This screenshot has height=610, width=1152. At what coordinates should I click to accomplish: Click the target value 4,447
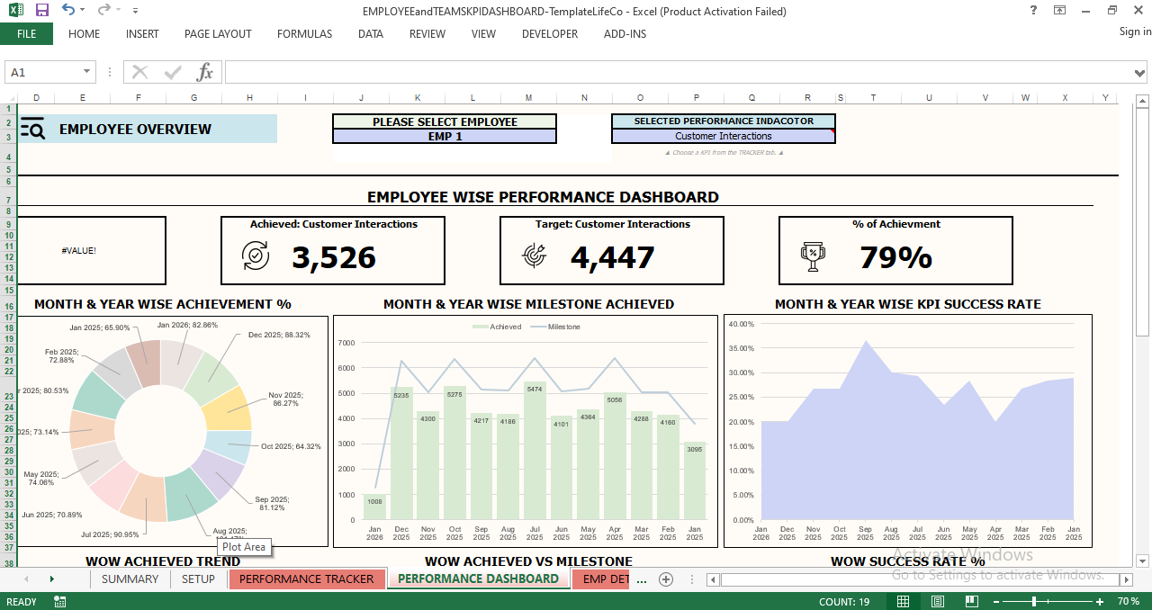pyautogui.click(x=613, y=257)
